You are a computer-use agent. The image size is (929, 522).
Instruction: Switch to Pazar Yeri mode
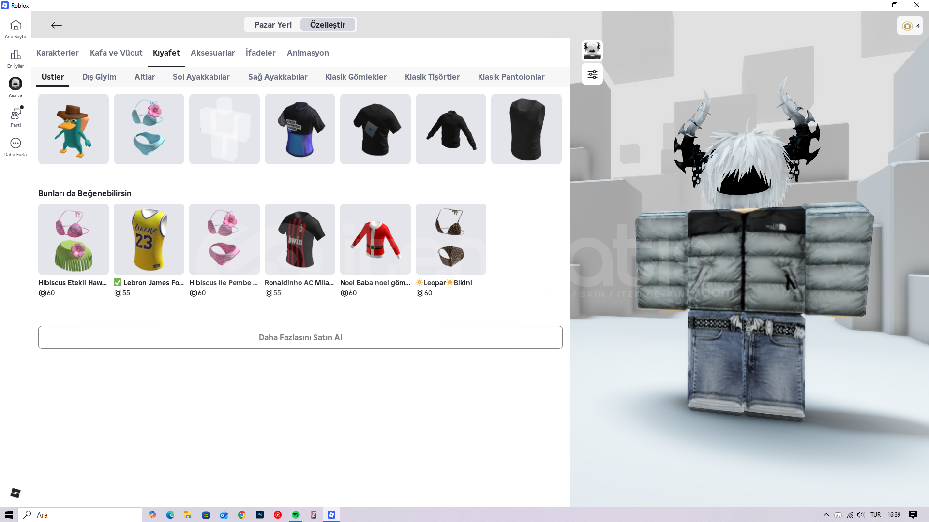(273, 25)
